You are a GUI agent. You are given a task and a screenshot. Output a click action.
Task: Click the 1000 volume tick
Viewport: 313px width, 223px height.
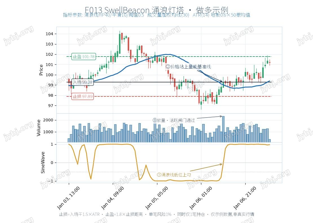(48, 132)
